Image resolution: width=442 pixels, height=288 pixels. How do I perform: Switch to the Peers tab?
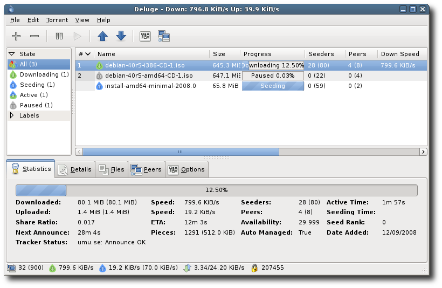pyautogui.click(x=146, y=169)
